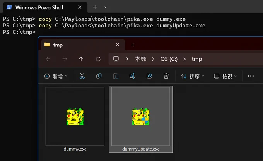Navigate up one folder level
Image resolution: width=263 pixels, height=161 pixels.
pos(81,59)
